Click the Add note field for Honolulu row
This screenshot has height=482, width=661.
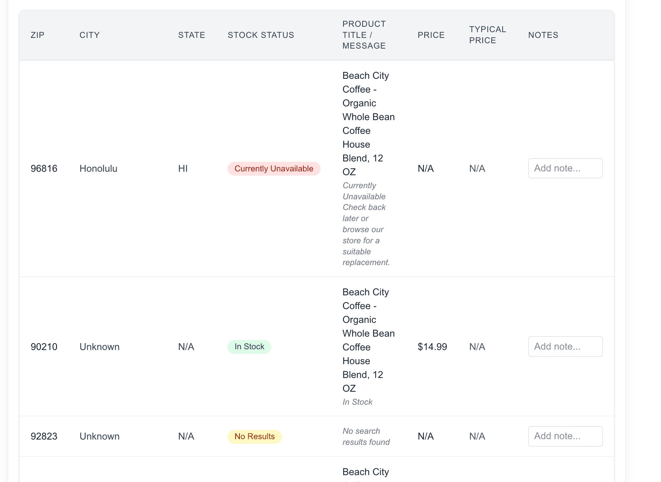(x=565, y=168)
